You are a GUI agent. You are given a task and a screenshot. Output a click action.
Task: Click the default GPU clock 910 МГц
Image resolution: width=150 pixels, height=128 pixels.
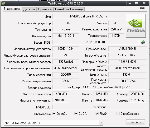61,100
